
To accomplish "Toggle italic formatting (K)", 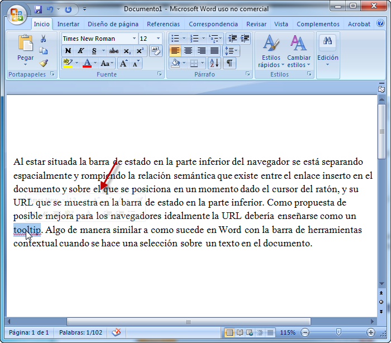I will point(81,51).
